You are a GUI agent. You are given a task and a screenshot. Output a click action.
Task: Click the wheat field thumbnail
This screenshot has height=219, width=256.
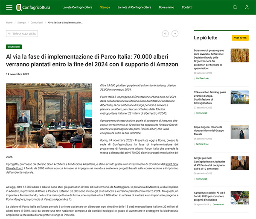point(239,55)
